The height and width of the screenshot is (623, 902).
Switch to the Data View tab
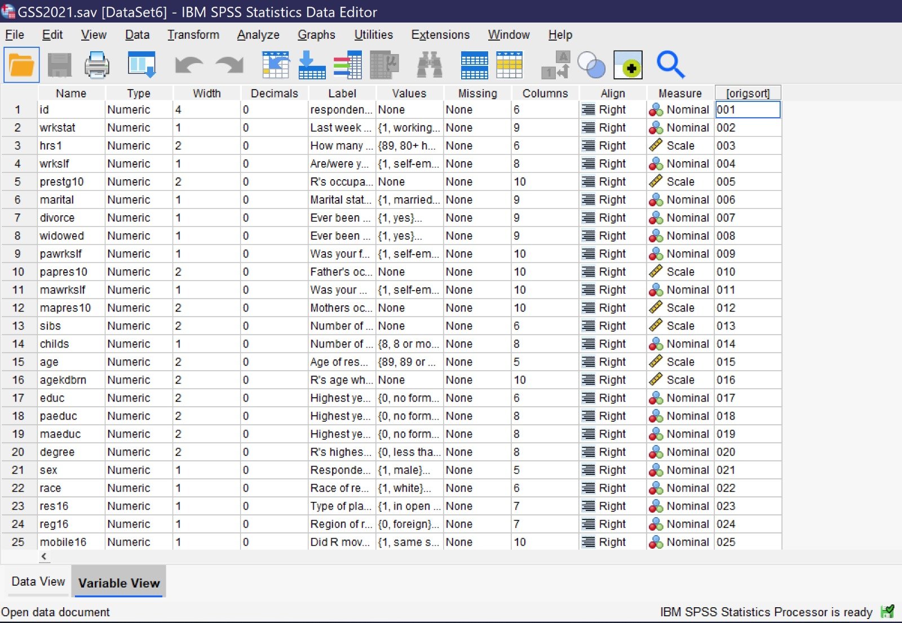[38, 581]
